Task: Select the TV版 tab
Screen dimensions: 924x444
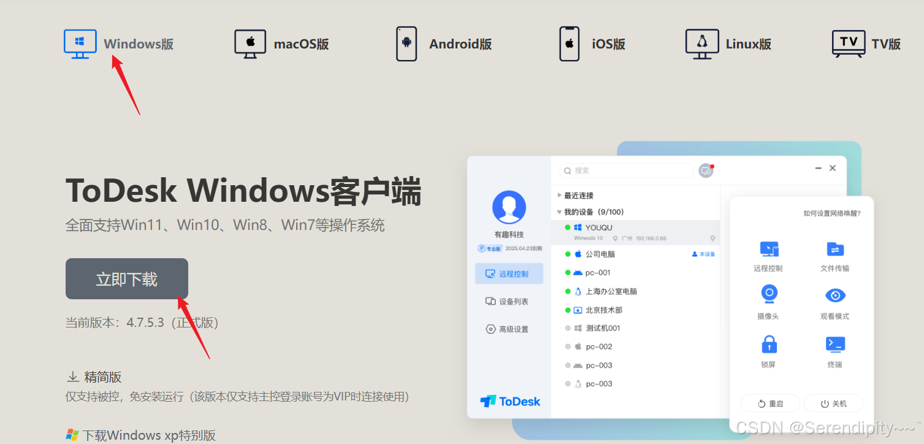Action: click(886, 44)
